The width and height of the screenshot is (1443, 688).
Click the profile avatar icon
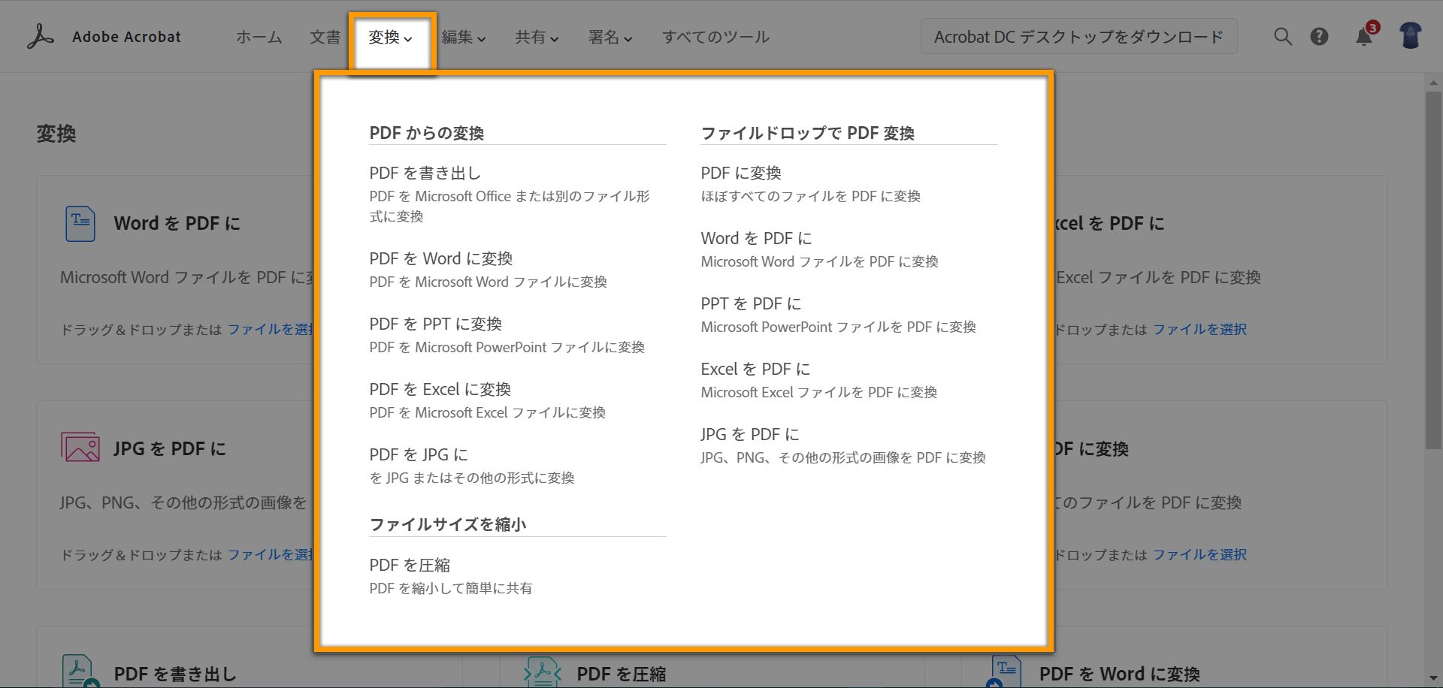1411,35
